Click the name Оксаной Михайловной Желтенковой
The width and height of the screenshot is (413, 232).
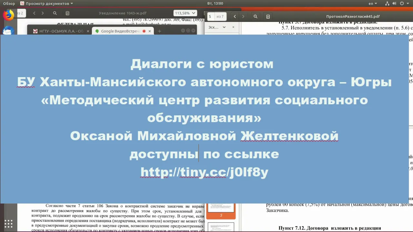tap(204, 136)
